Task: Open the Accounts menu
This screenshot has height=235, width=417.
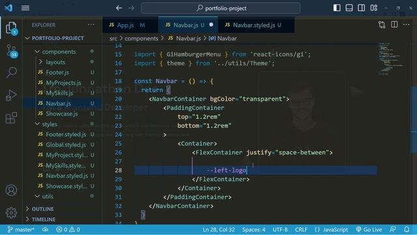Action: (11, 190)
